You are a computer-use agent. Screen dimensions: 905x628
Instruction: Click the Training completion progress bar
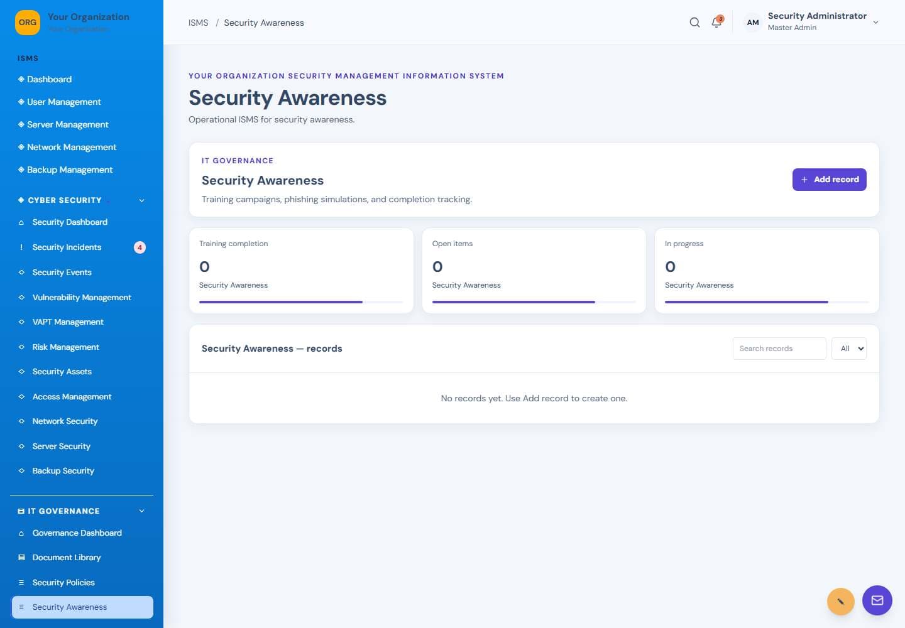coord(301,302)
